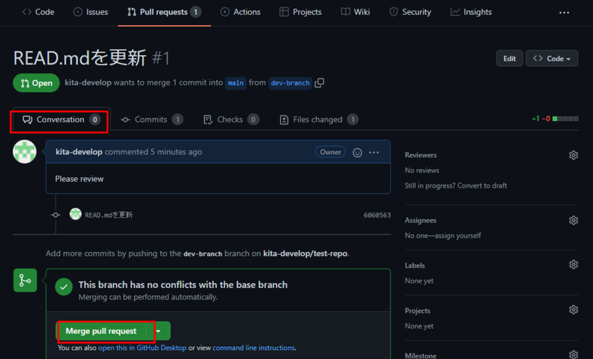Click the Merge pull request button
593x359 pixels.
[101, 331]
